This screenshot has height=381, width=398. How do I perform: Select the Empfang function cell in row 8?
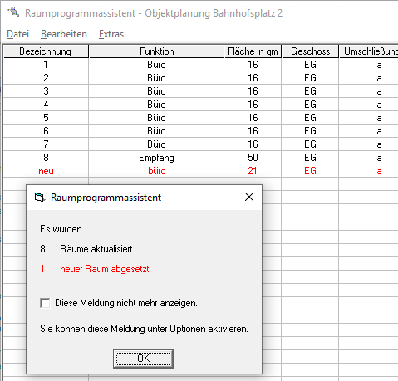point(156,158)
